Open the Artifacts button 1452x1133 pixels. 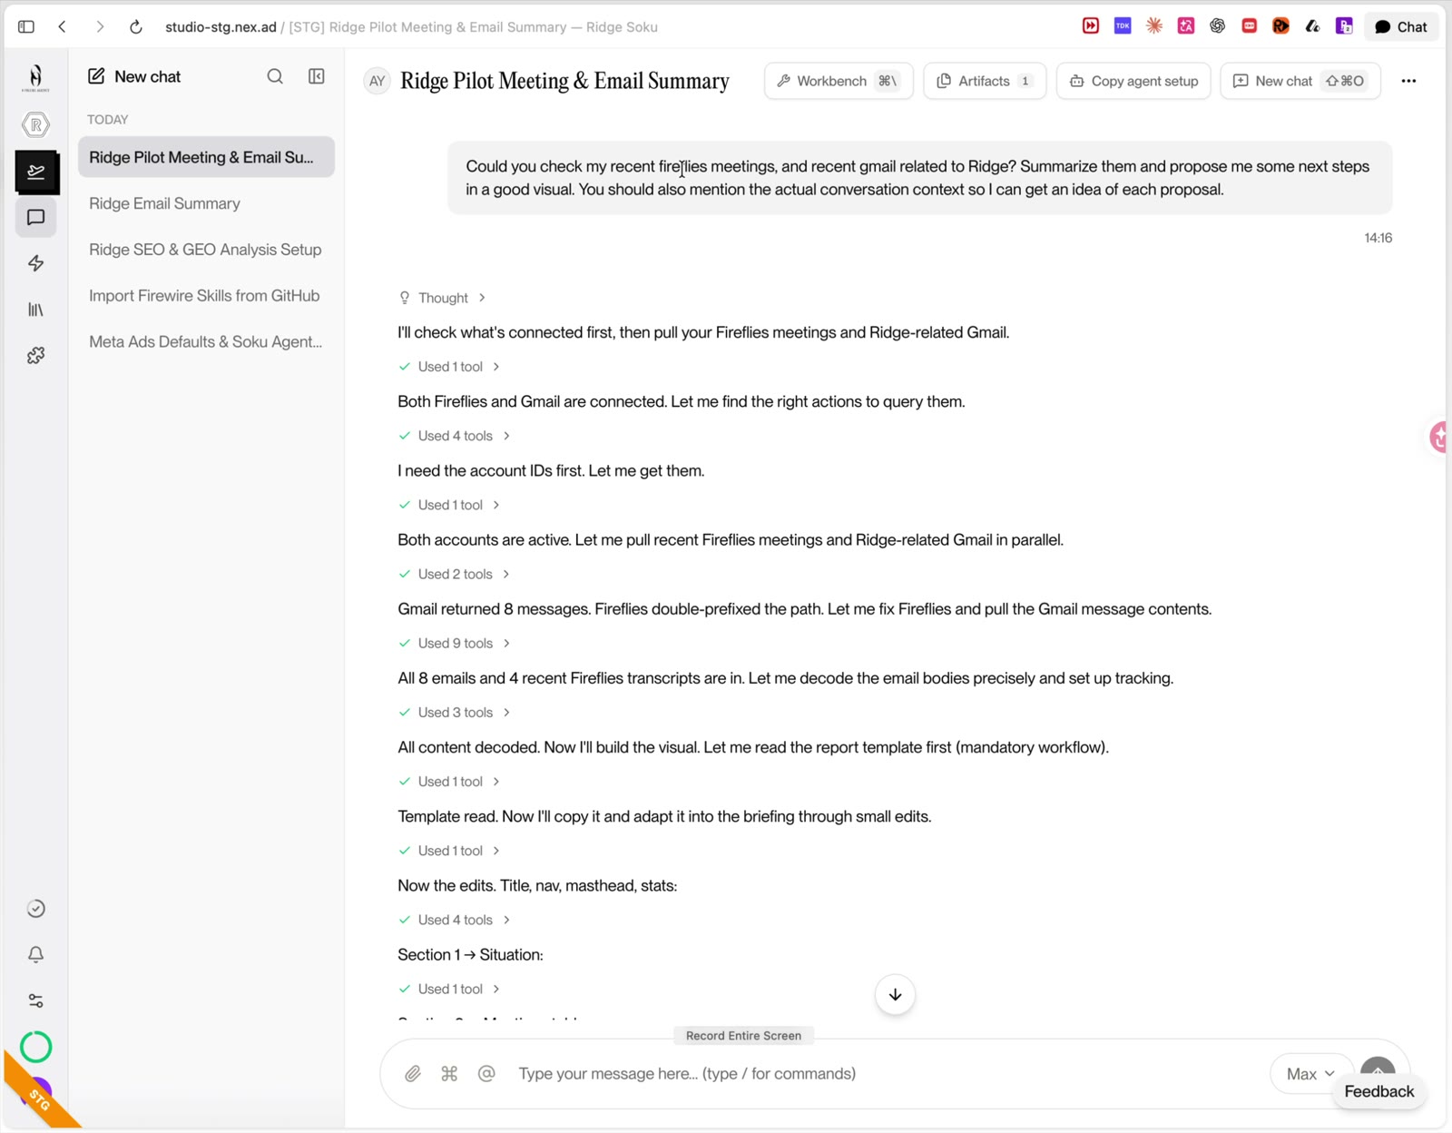tap(985, 81)
